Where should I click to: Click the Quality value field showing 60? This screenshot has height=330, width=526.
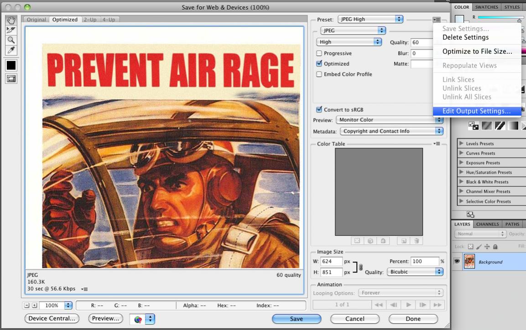[x=422, y=42]
